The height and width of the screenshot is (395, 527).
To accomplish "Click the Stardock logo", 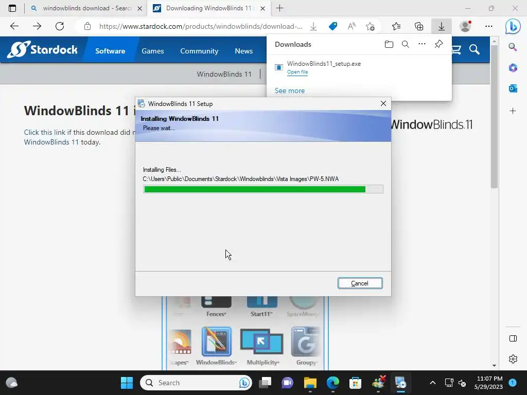I will pos(42,50).
